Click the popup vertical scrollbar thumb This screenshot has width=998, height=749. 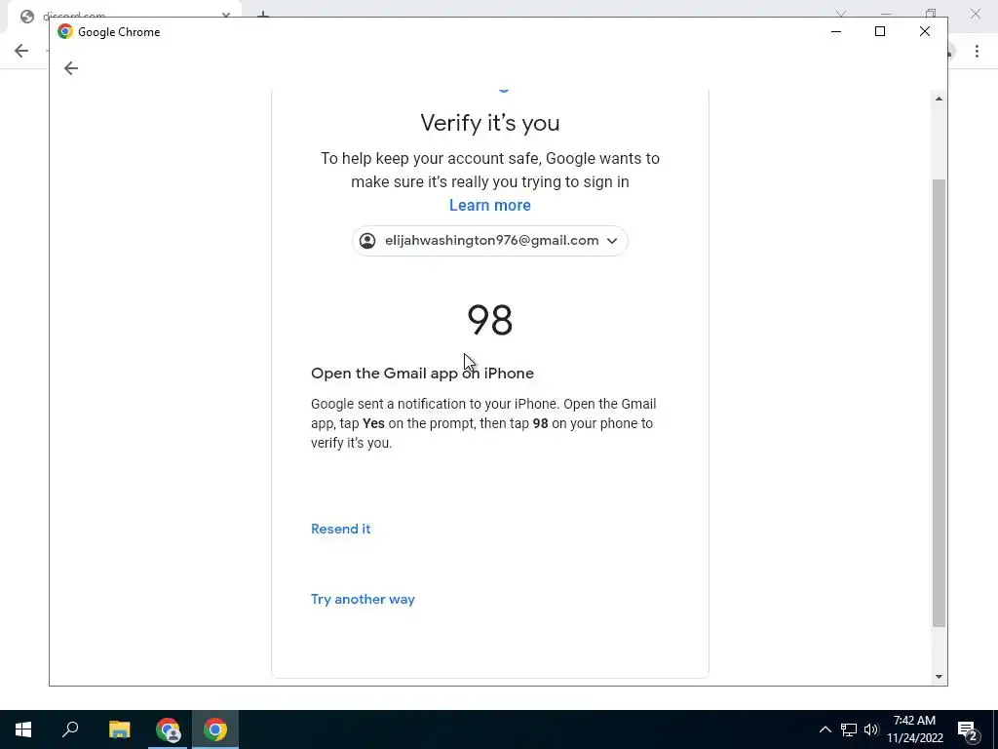tap(939, 403)
